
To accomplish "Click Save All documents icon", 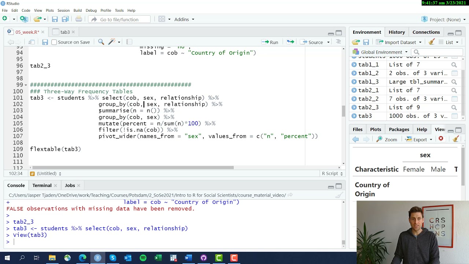I will [x=65, y=19].
